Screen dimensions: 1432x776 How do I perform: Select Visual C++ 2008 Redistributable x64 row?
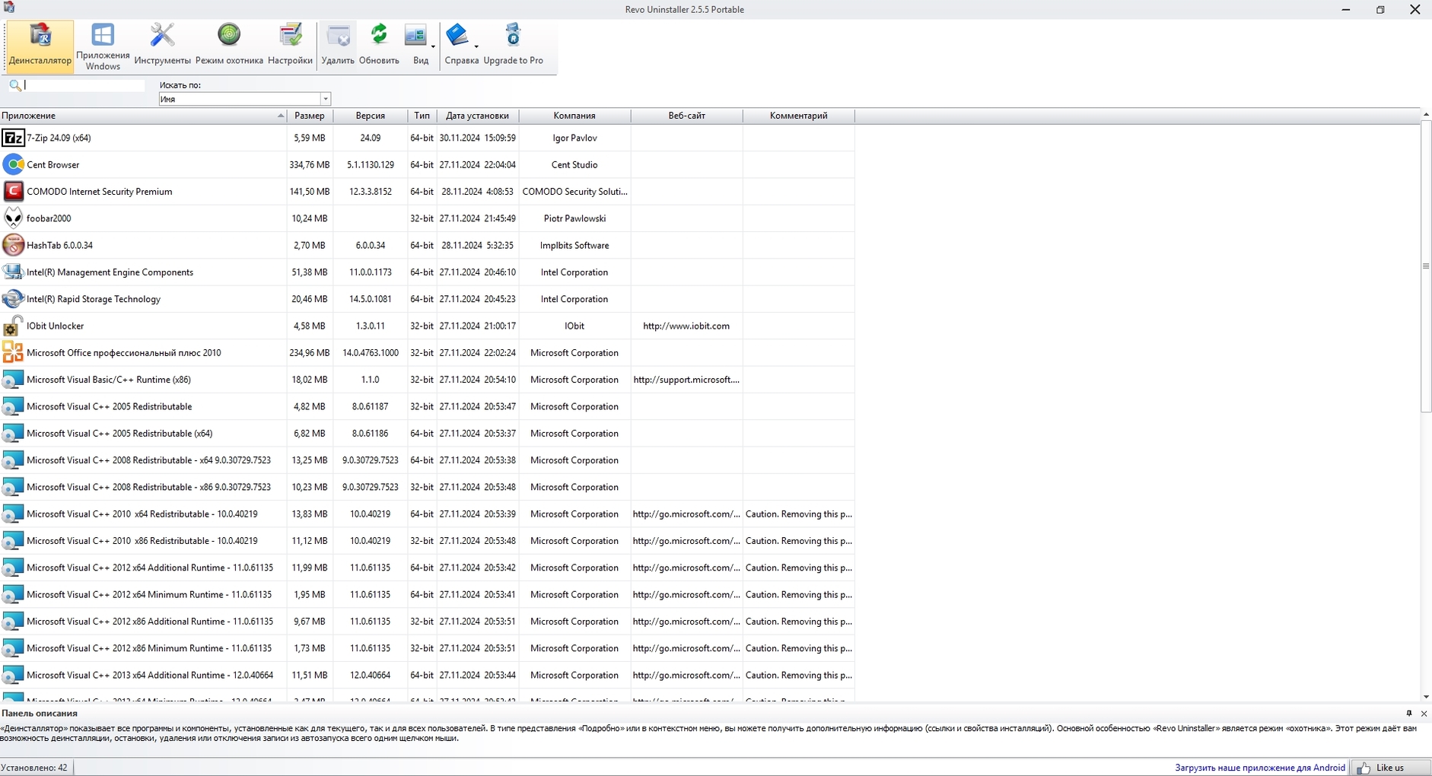point(427,460)
